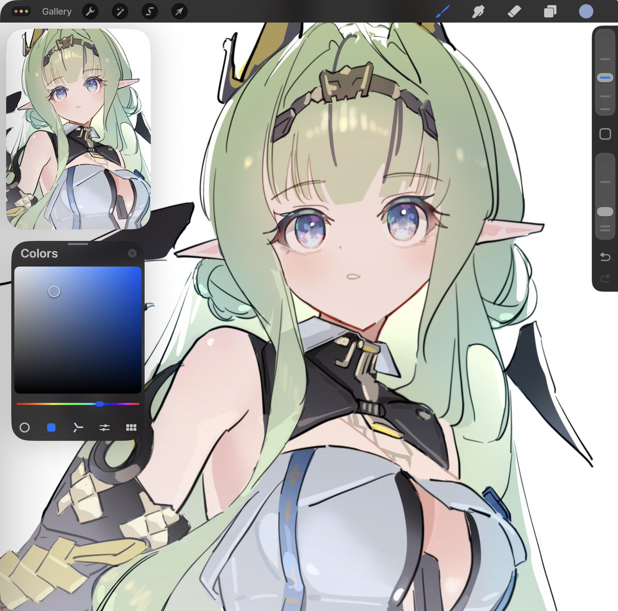Return to the Gallery
Viewport: 618px width, 611px height.
pos(56,11)
